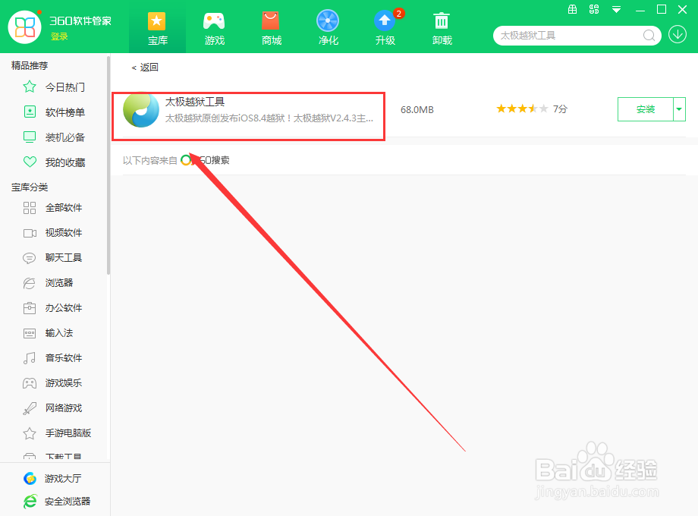Click the 精品推荐 heading

click(30, 65)
